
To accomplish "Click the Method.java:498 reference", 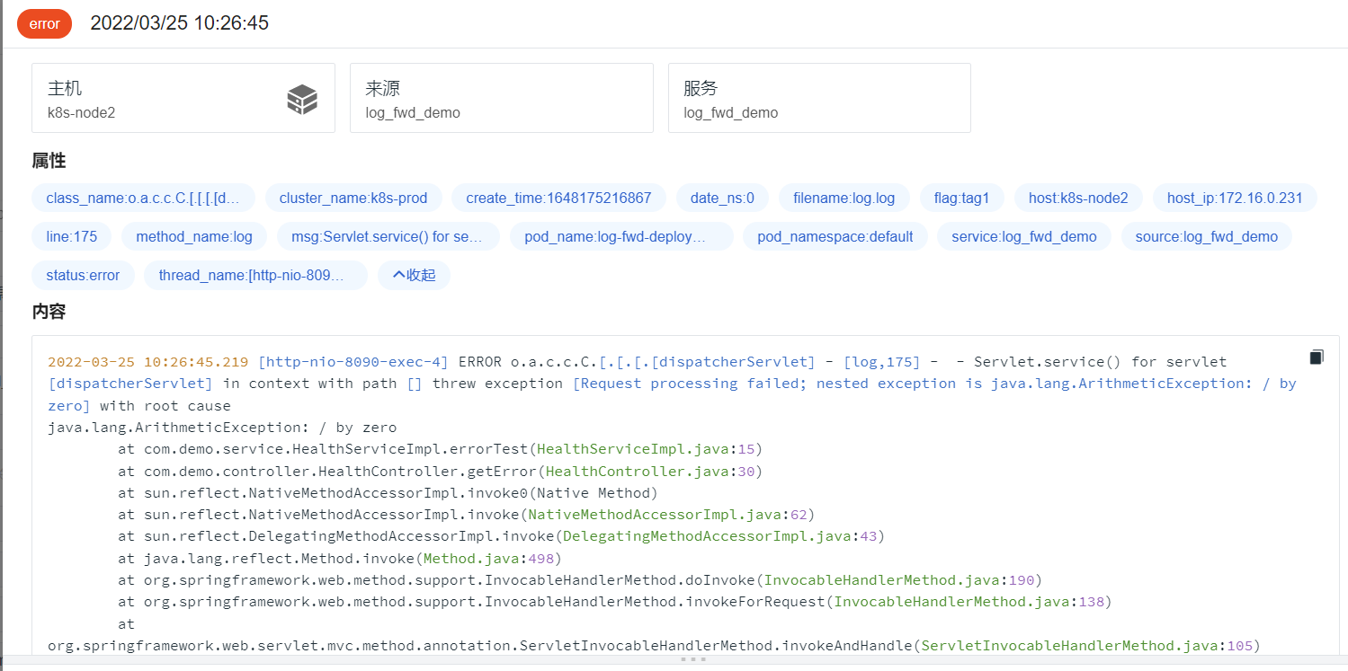I will pyautogui.click(x=488, y=559).
